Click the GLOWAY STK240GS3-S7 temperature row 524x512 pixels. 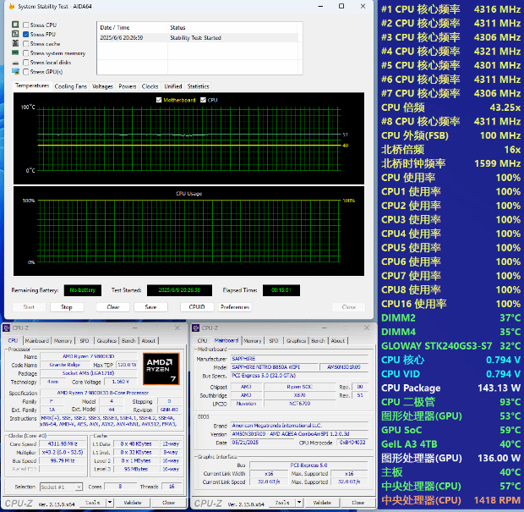click(450, 346)
